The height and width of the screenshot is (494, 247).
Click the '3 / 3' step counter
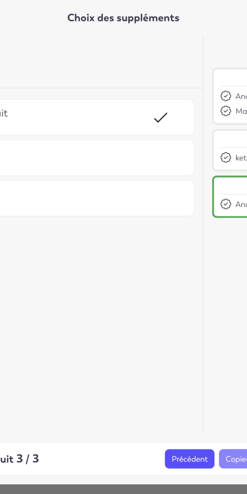click(27, 459)
